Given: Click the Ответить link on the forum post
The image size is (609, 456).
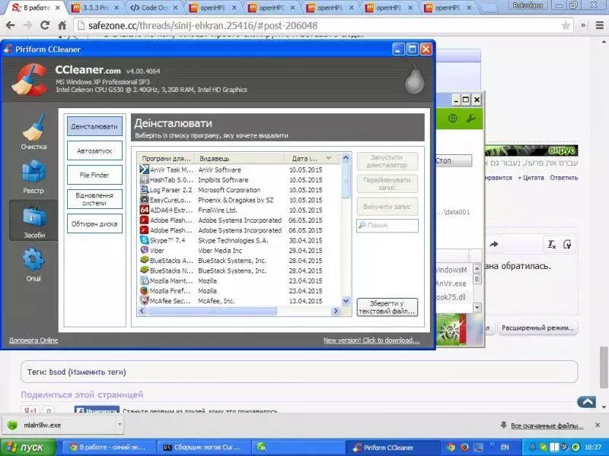Looking at the screenshot, I should (563, 178).
